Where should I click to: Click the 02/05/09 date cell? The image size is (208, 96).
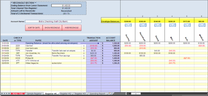[x=5, y=63]
